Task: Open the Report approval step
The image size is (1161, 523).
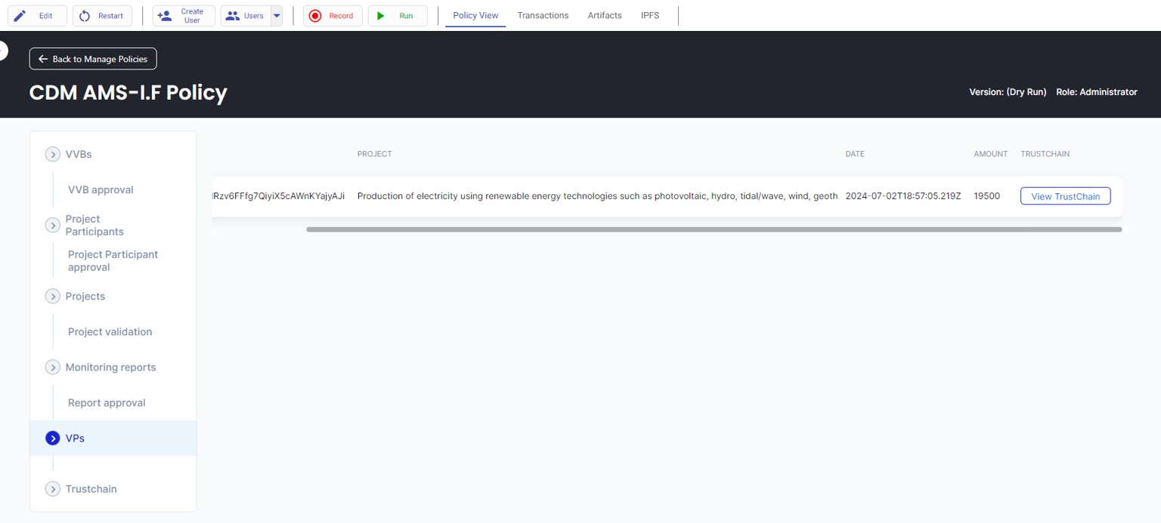Action: (x=107, y=402)
